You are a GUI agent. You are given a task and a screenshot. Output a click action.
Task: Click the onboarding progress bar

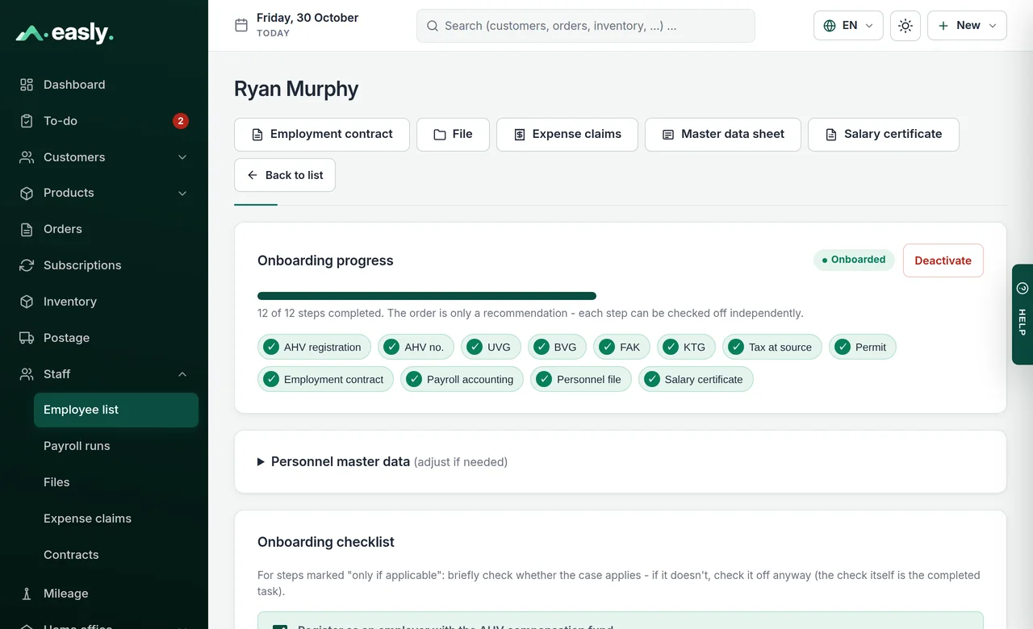point(427,296)
